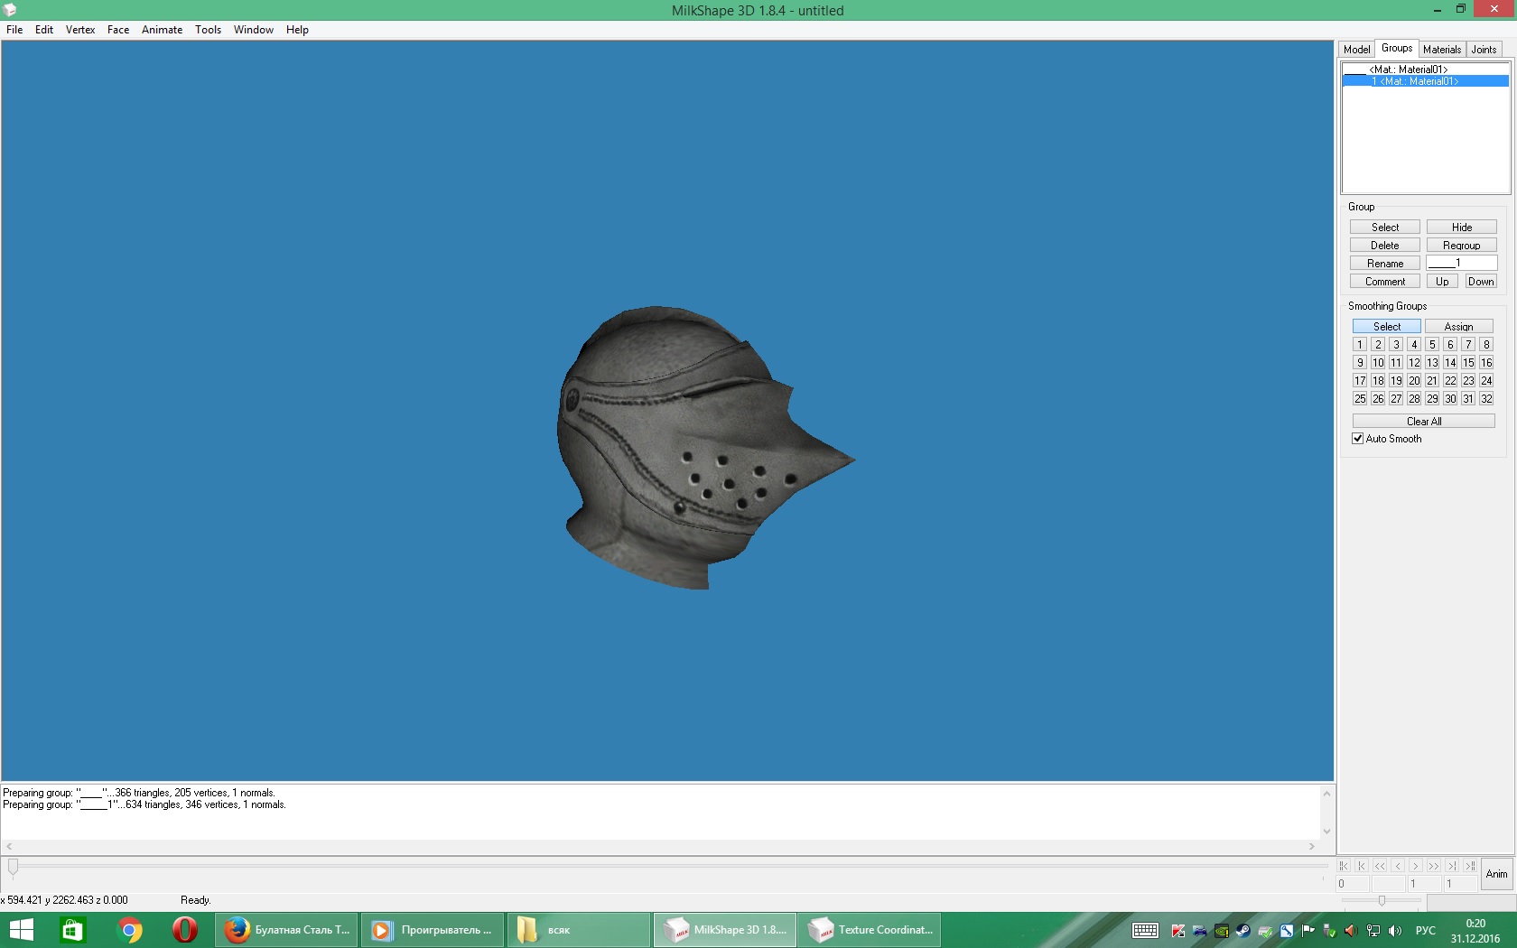This screenshot has height=948, width=1517.
Task: Open Opera browser from the taskbar
Action: click(x=184, y=930)
